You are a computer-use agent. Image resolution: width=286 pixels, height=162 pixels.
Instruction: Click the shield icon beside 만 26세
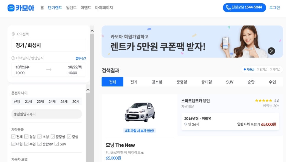(186, 124)
